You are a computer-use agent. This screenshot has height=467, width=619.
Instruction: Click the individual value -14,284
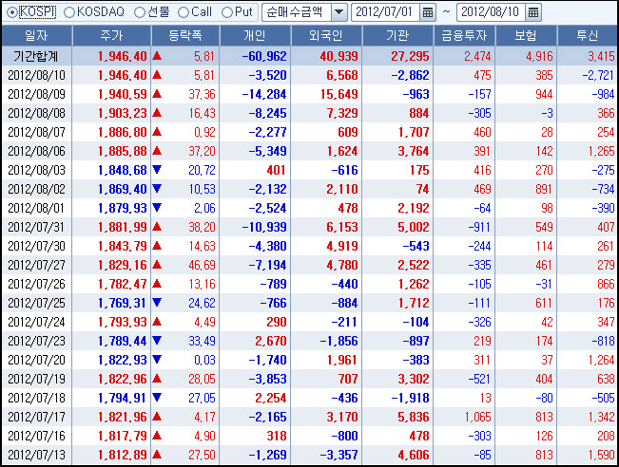click(264, 95)
